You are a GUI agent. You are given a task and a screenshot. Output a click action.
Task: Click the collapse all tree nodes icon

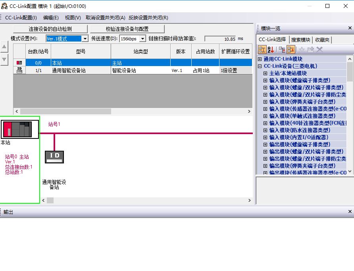click(x=291, y=49)
